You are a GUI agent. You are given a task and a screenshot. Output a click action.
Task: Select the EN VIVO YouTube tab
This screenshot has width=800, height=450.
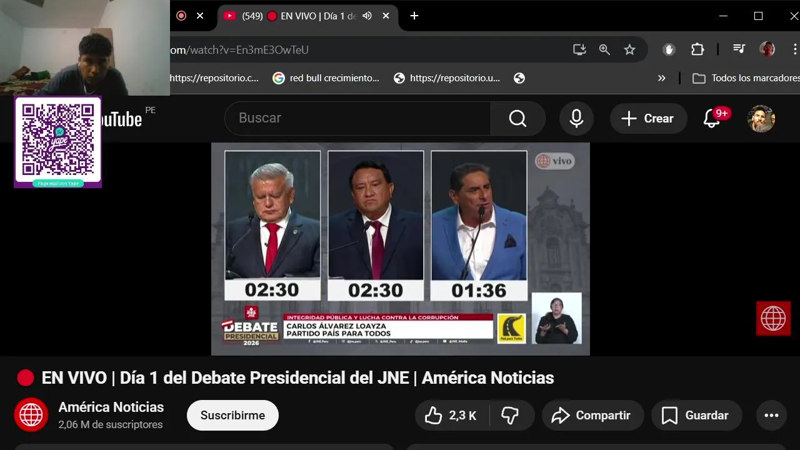point(307,16)
